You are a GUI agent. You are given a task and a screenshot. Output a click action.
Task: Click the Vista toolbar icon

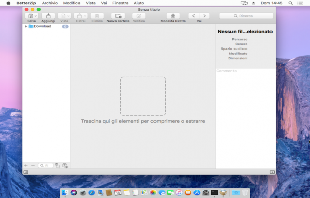(63, 16)
